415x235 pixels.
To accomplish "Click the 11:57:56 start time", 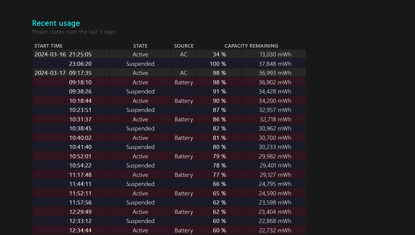I will (x=80, y=202).
